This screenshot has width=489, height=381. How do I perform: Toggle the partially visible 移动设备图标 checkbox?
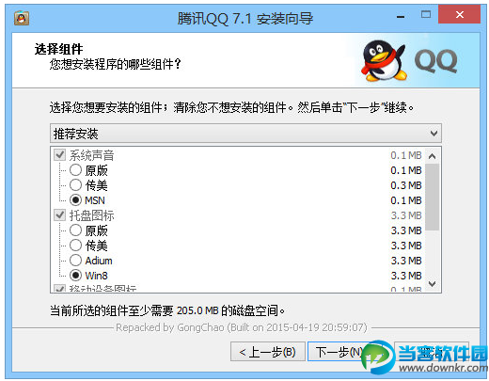tap(59, 288)
